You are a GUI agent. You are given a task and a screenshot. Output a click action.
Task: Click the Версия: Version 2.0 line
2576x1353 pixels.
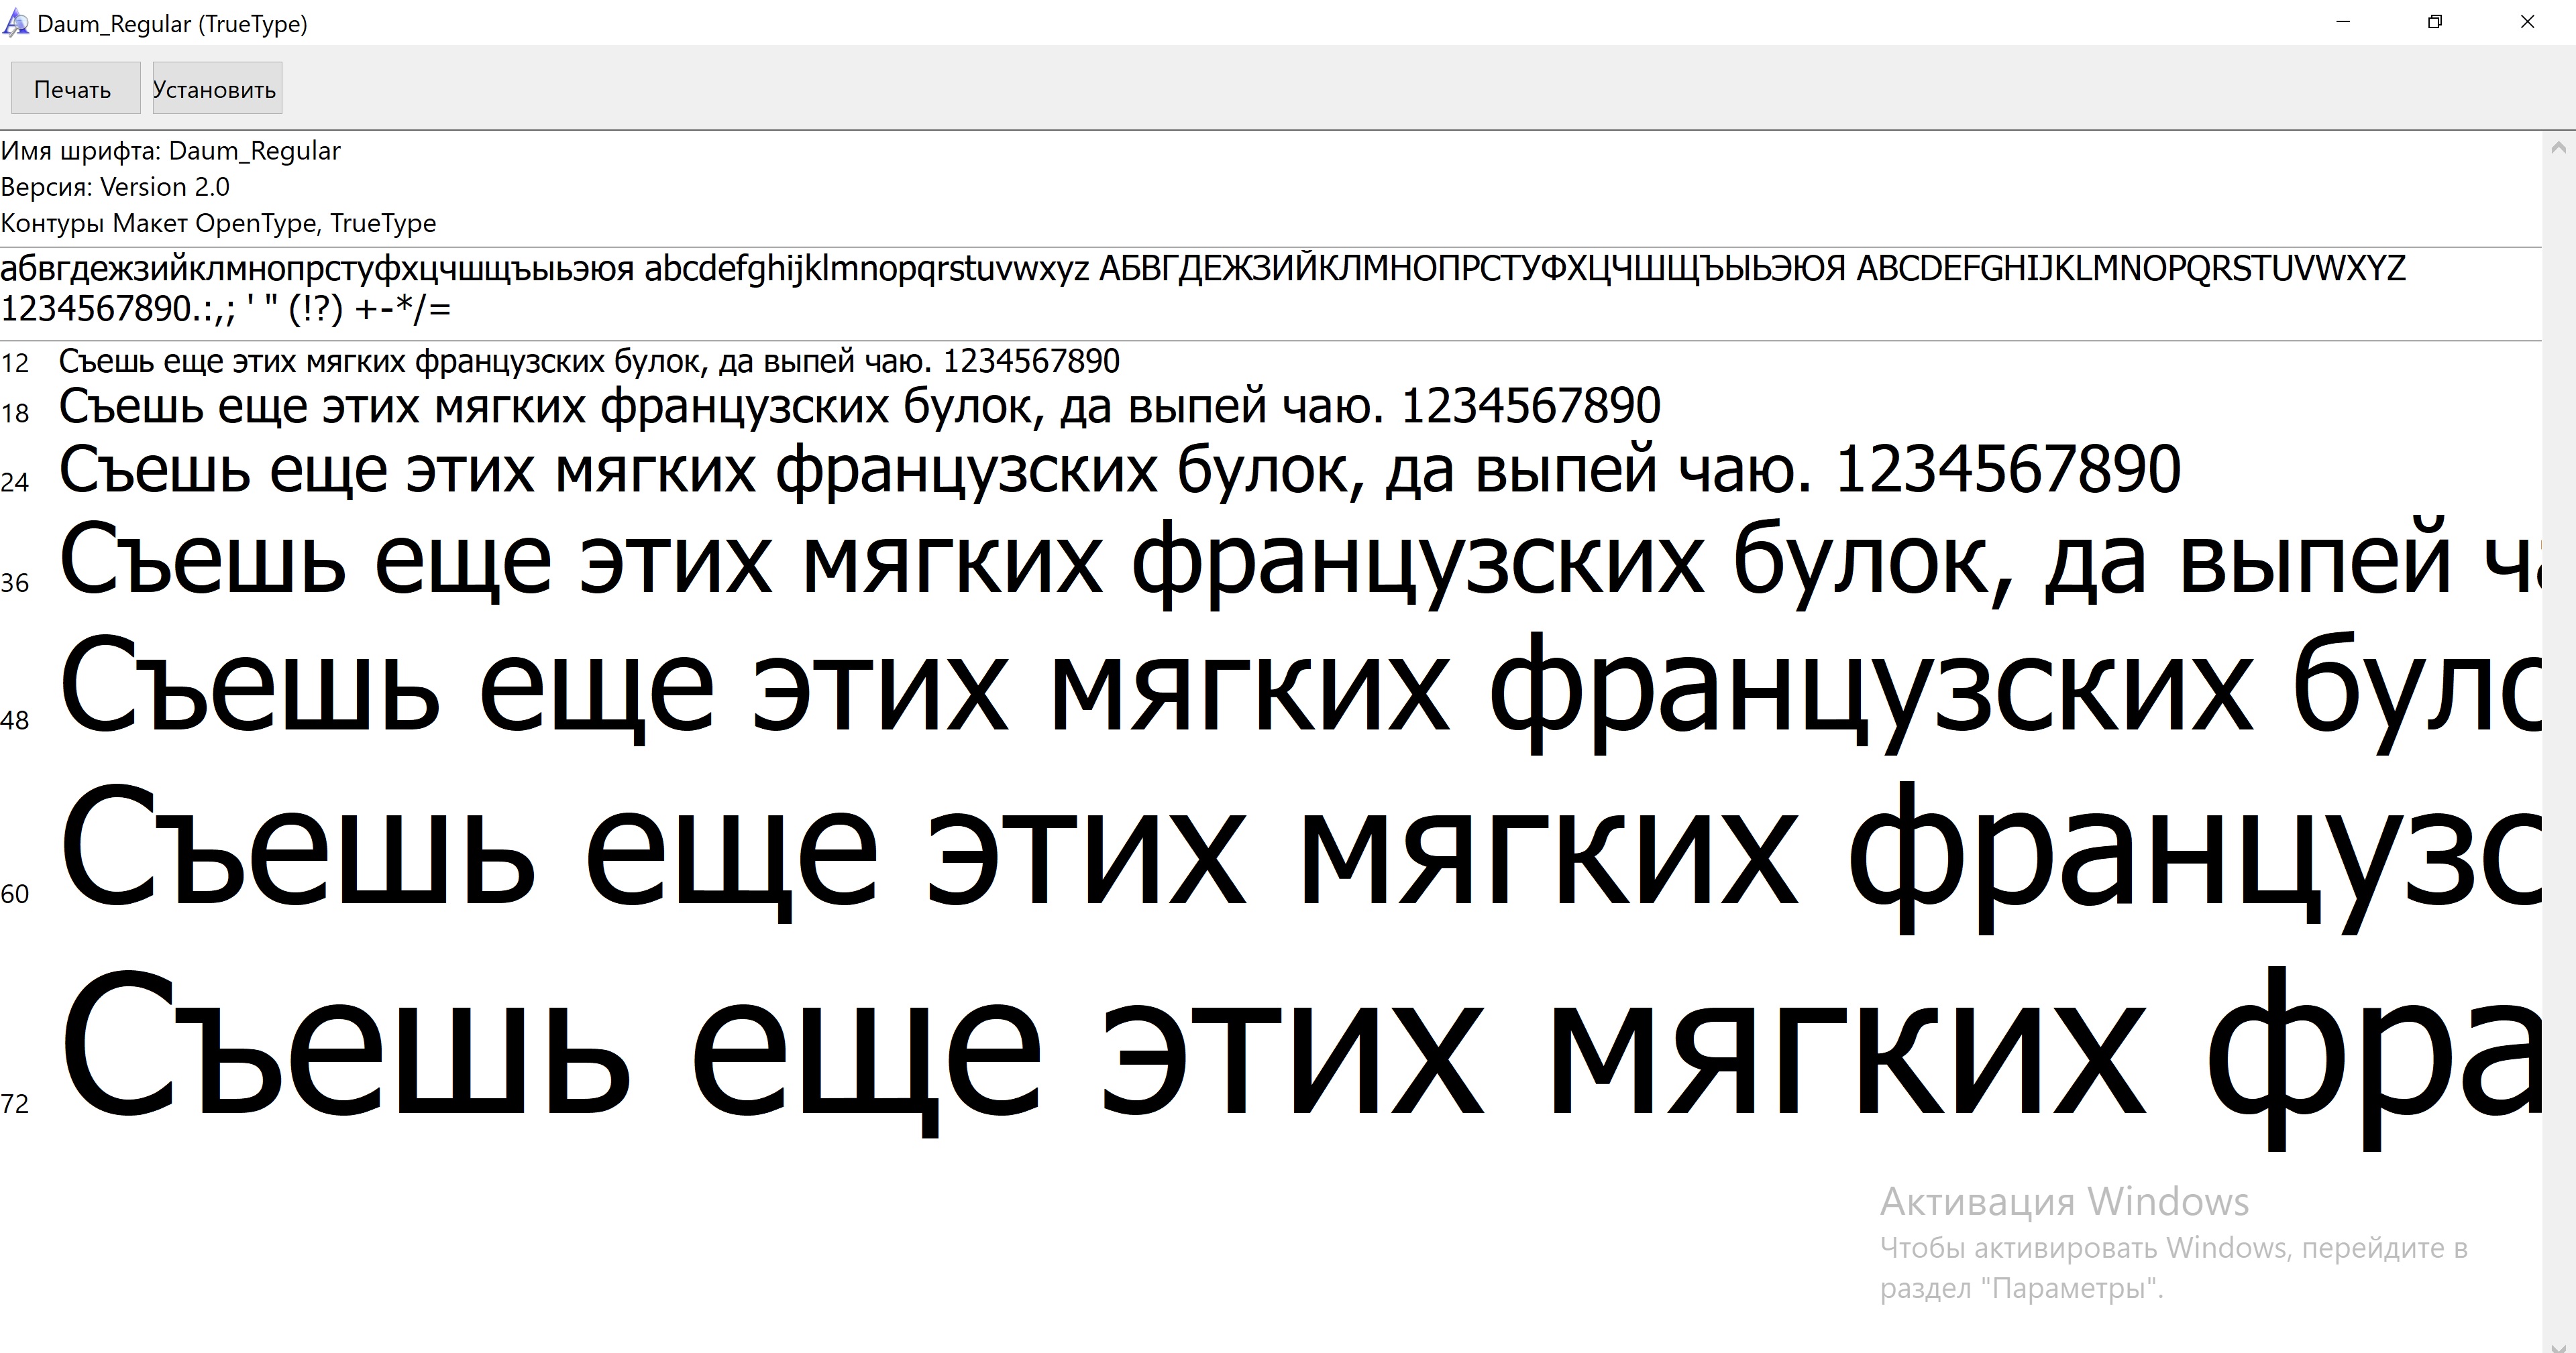(x=115, y=187)
